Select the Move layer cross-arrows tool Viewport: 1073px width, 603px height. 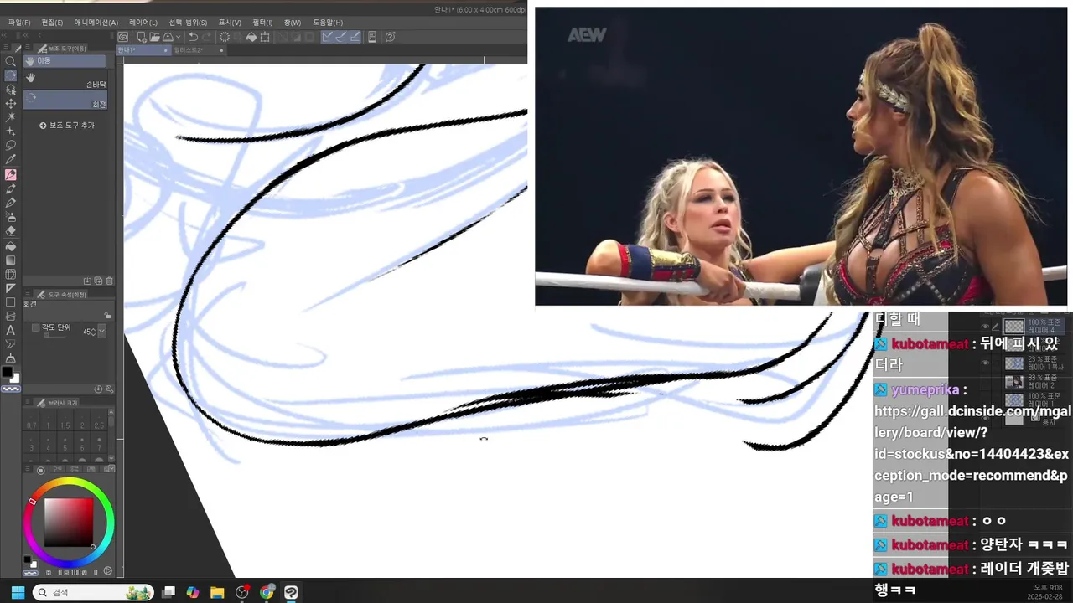click(x=11, y=104)
